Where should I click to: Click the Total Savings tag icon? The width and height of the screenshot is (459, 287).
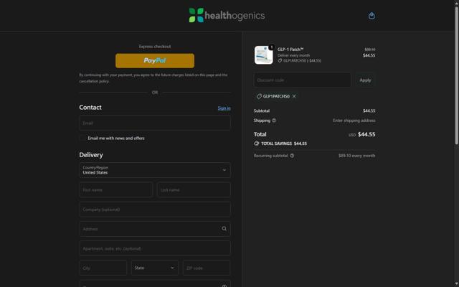[257, 143]
